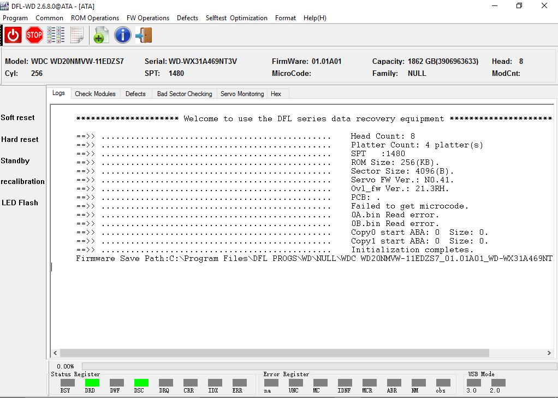Click the obs error register indicator
This screenshot has width=558, height=398.
443,383
